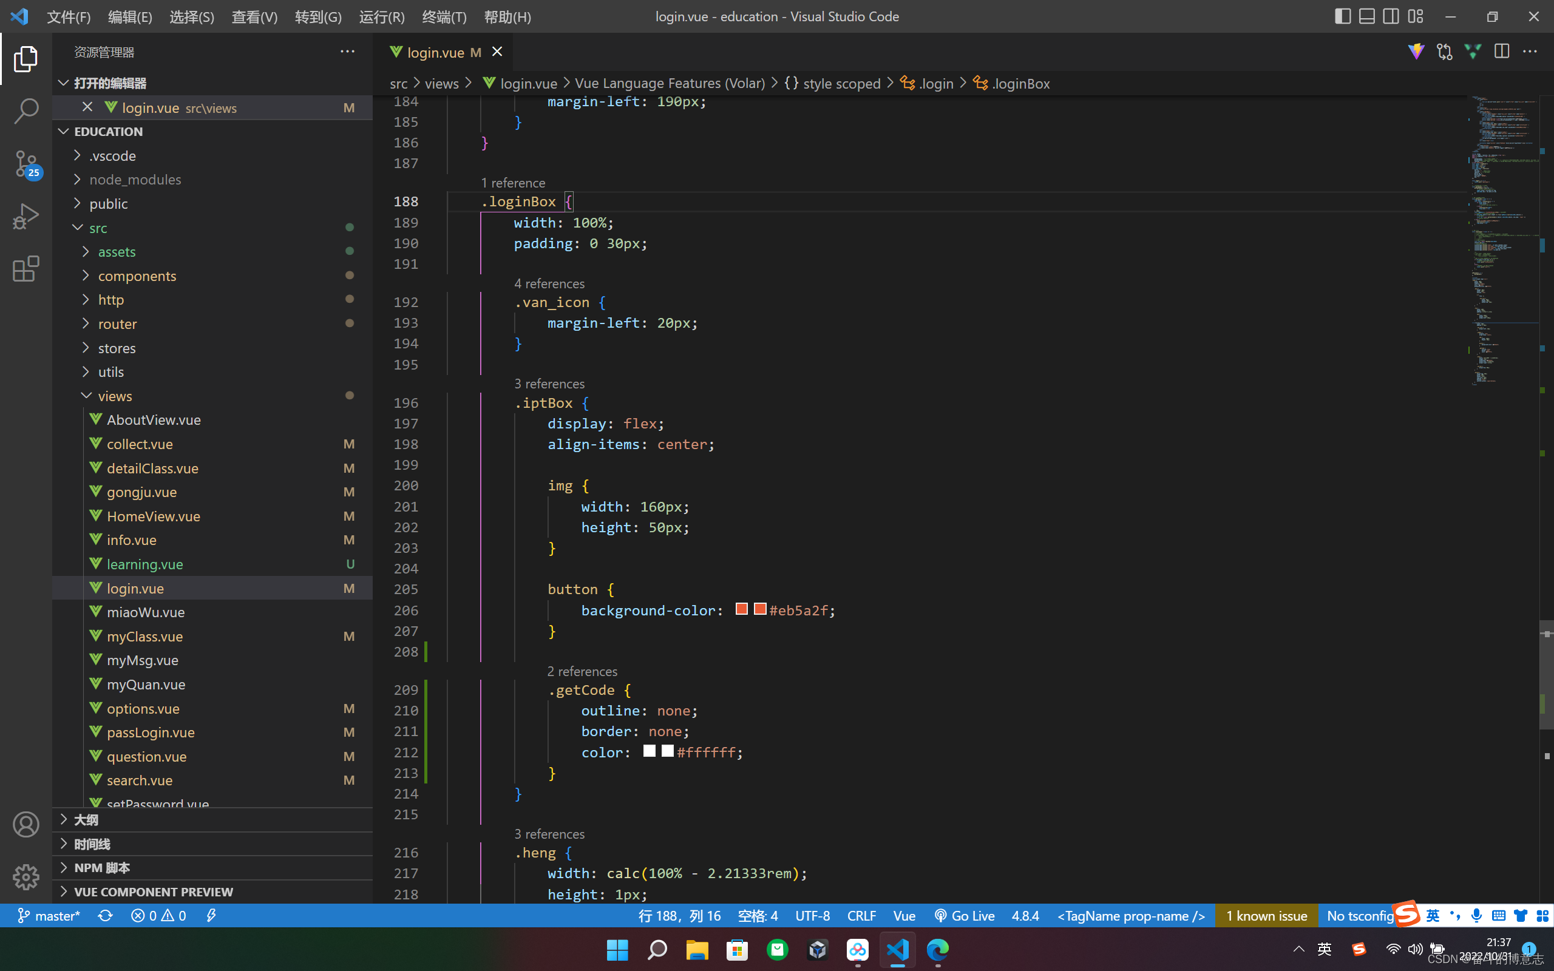Click the Vite lightning icon in editor toolbar
Screen dimensions: 1554x971
(1416, 52)
